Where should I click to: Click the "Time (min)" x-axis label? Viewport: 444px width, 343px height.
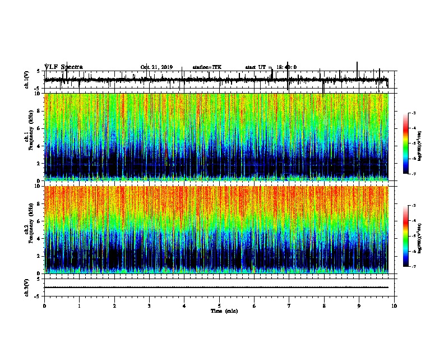click(x=224, y=311)
